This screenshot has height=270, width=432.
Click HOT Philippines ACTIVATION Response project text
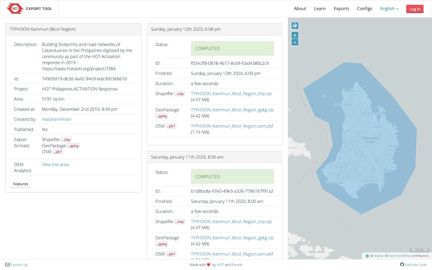[x=80, y=89]
